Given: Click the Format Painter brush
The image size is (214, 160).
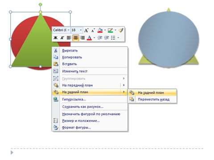Looking at the screenshot, I should click(x=121, y=30).
